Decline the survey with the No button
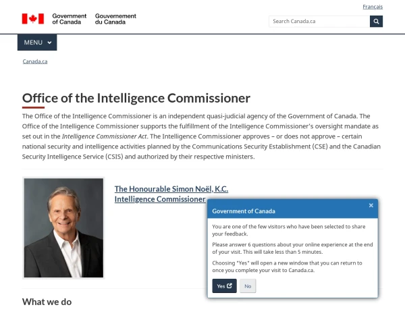 (x=248, y=286)
